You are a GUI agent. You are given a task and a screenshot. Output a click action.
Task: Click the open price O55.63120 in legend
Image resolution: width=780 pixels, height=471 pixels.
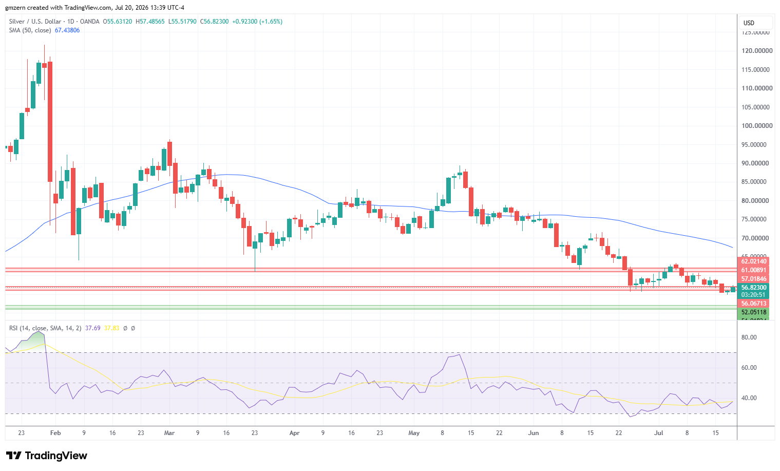click(x=118, y=22)
